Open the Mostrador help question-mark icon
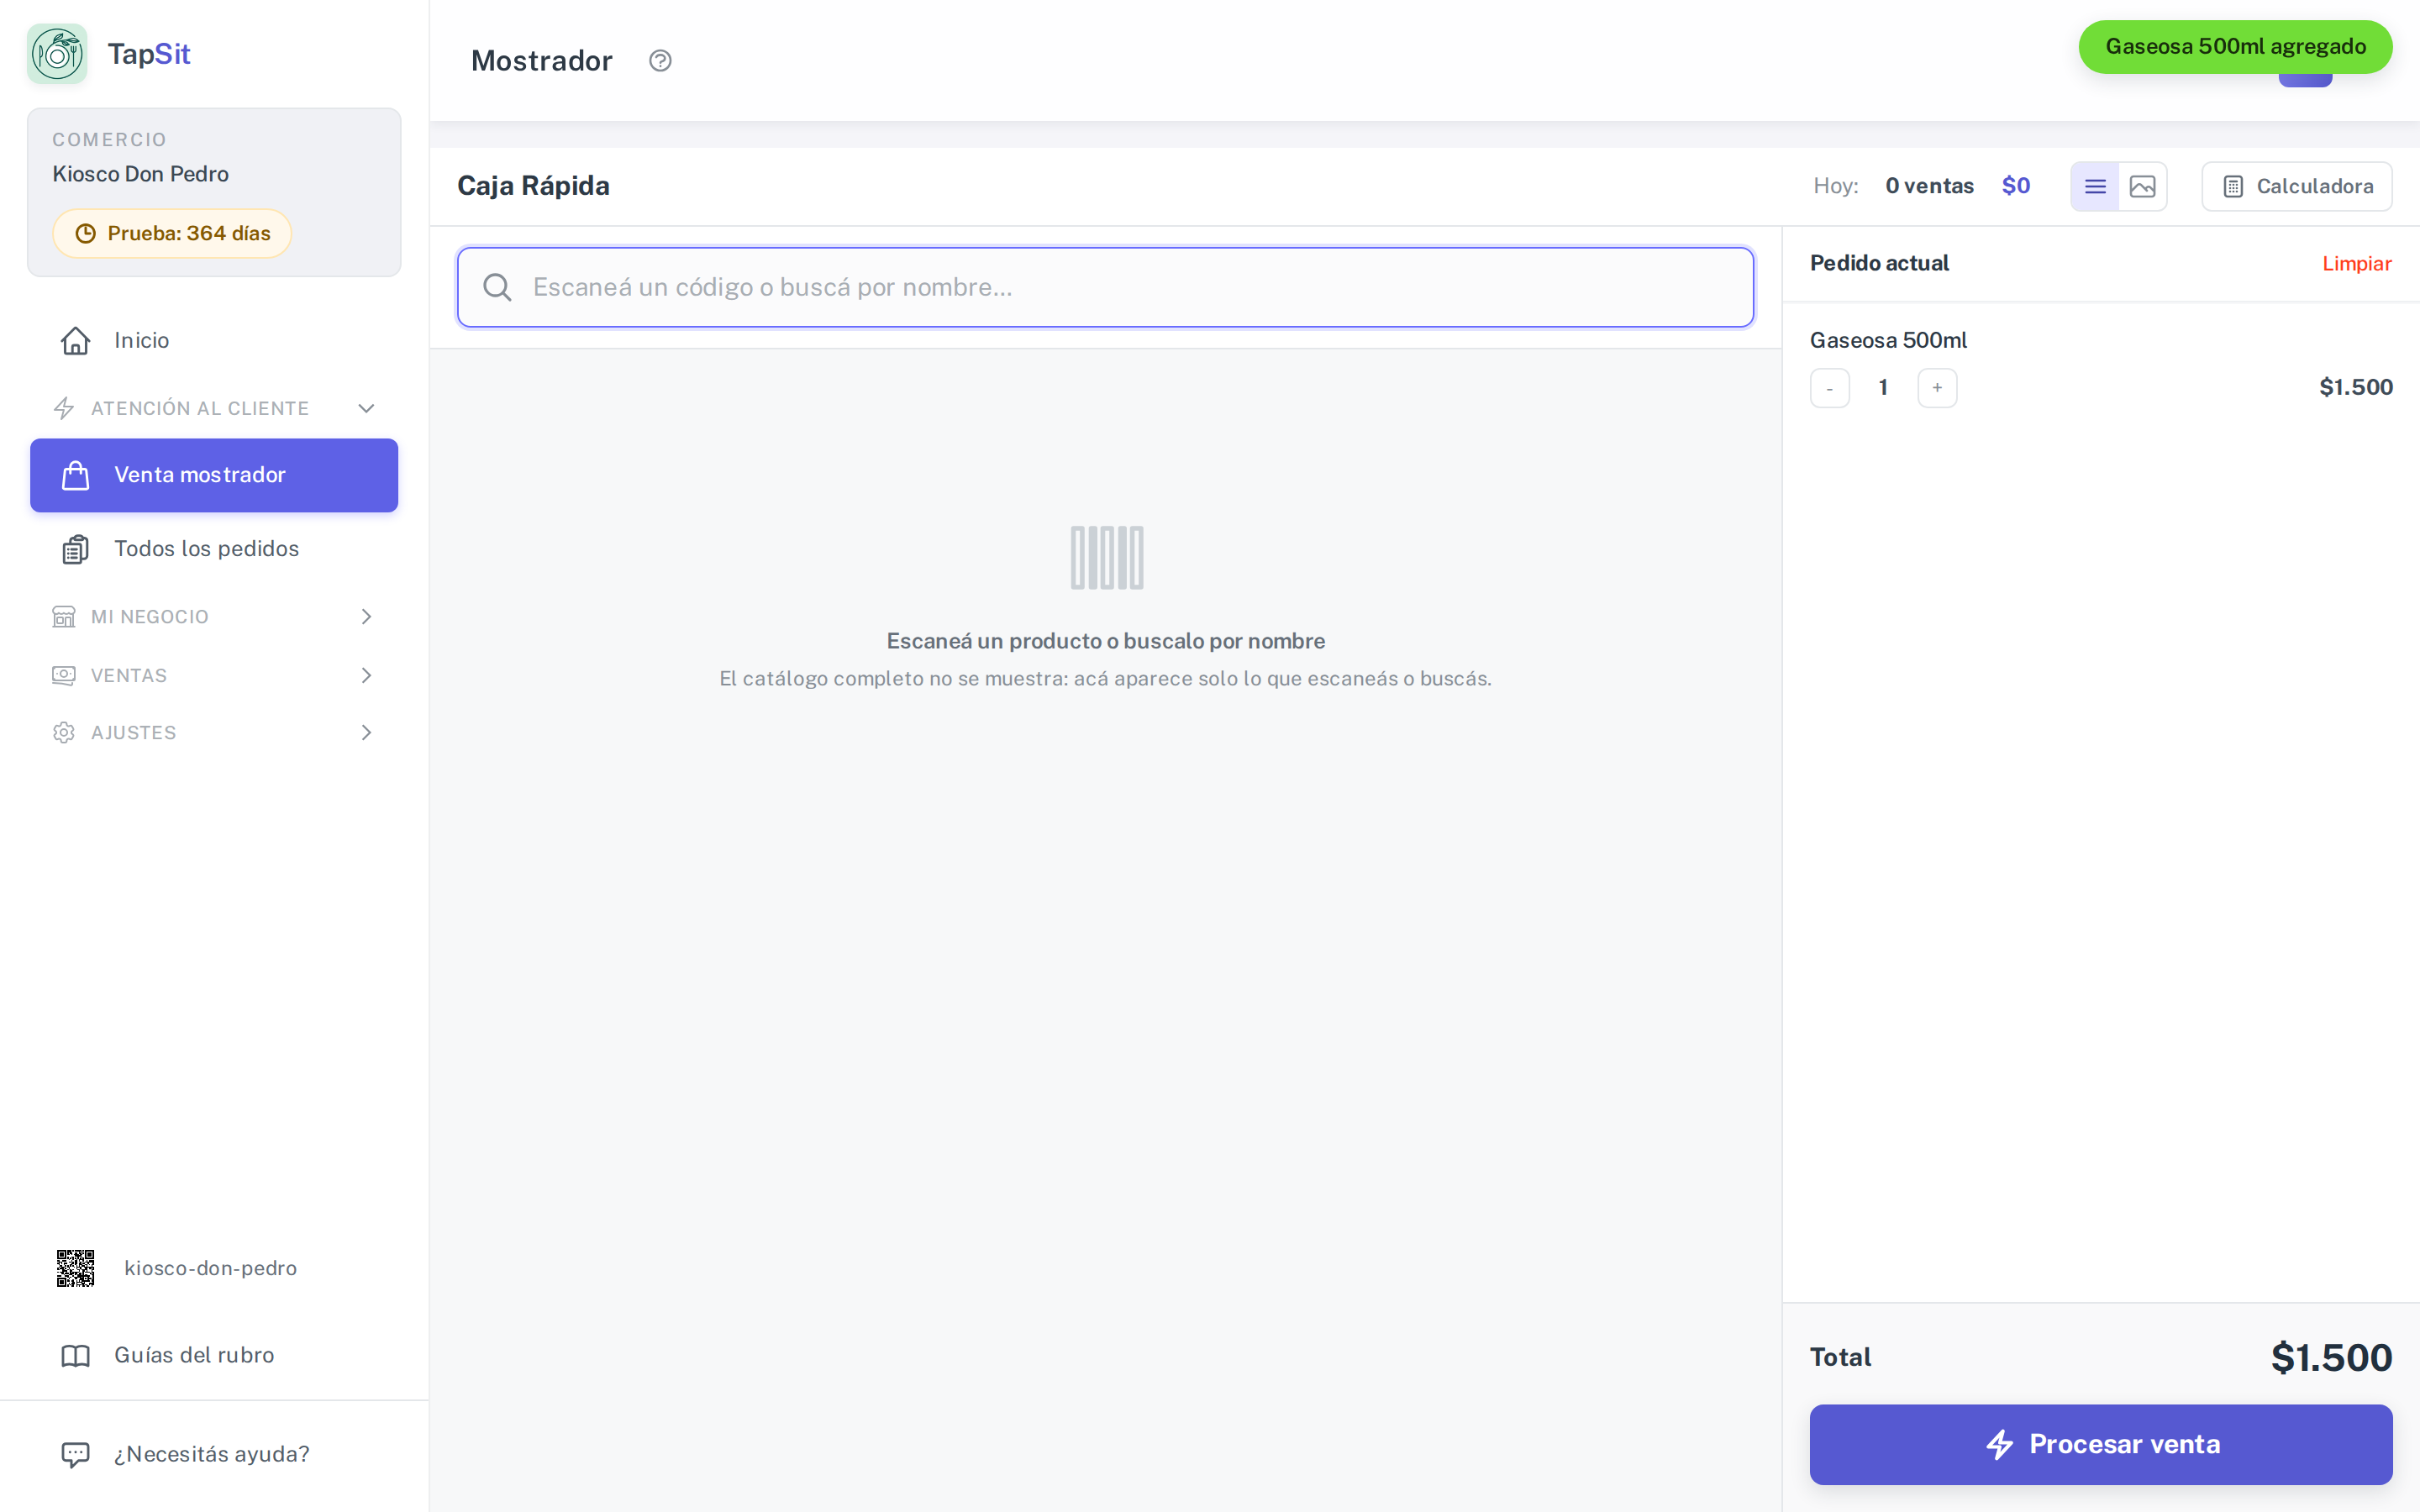 tap(660, 61)
